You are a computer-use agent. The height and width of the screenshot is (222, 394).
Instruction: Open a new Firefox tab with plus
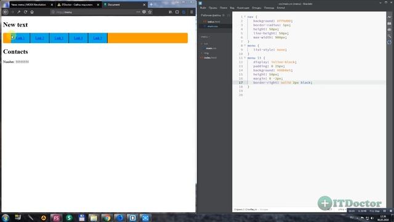click(x=151, y=4)
